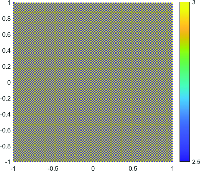Click the orange band of the colorbar
This screenshot has width=200, height=171.
[x=185, y=29]
